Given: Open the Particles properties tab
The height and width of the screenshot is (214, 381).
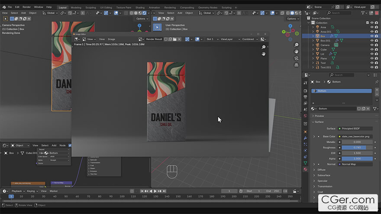Looking at the screenshot, I should (x=305, y=144).
